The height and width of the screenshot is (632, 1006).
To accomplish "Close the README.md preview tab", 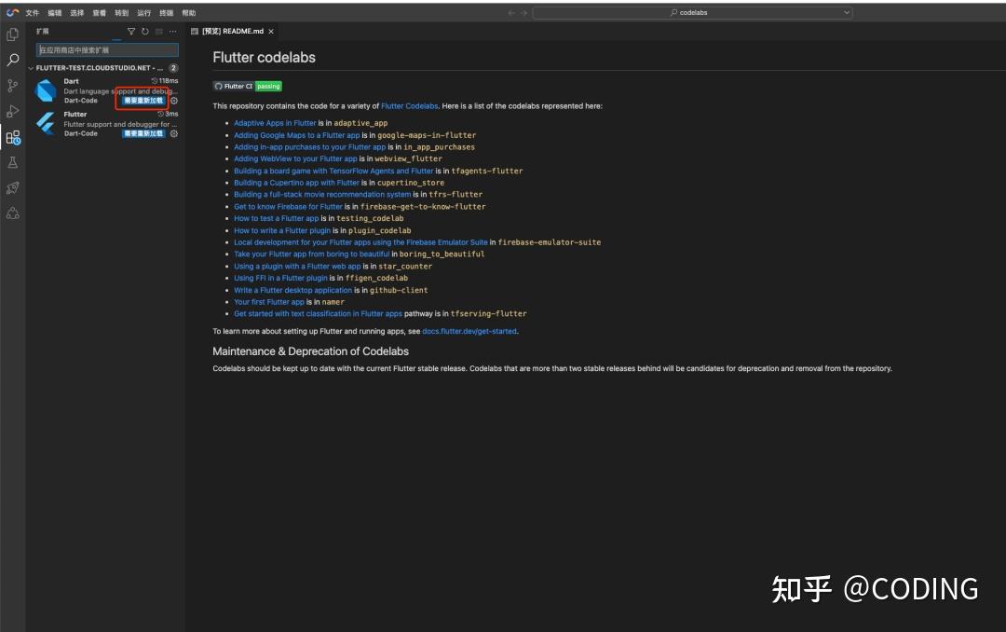I will pos(271,32).
